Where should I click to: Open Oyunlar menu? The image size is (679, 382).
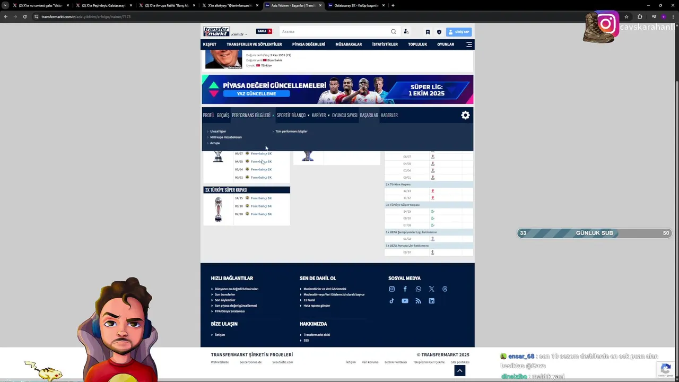[x=446, y=45]
